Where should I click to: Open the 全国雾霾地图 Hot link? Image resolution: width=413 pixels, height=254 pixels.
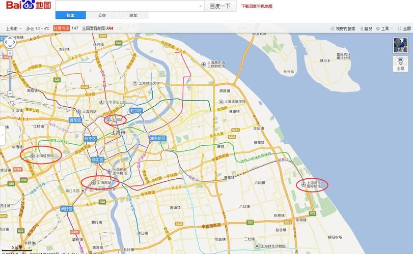tap(97, 28)
